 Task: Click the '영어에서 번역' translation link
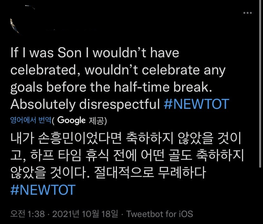30,121
